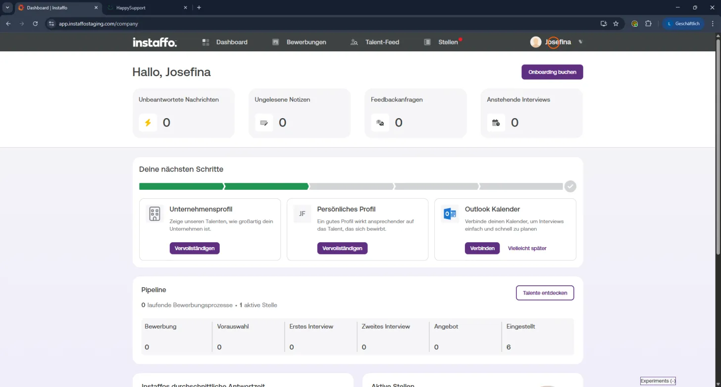Click the second green progress step segment
The image size is (721, 387).
266,186
